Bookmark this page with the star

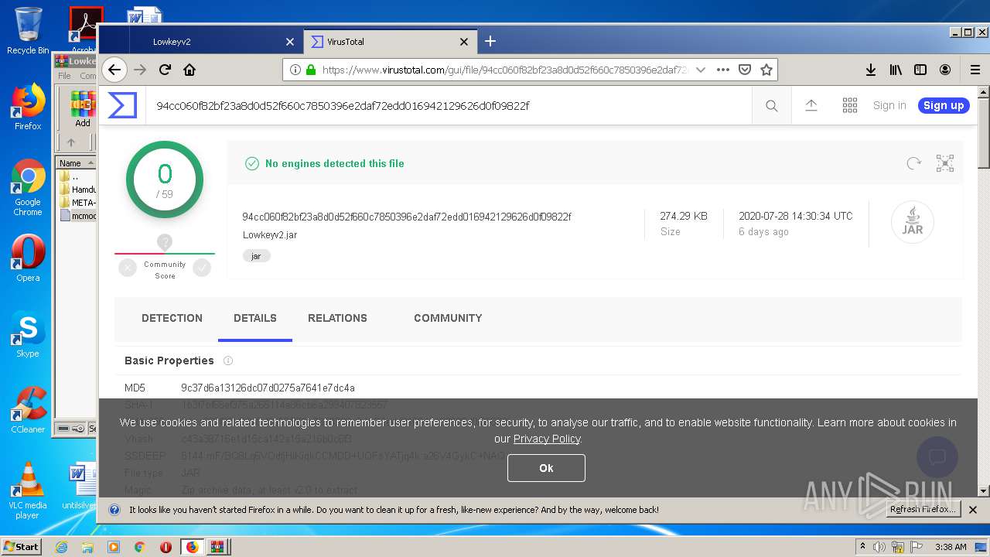[x=766, y=70]
